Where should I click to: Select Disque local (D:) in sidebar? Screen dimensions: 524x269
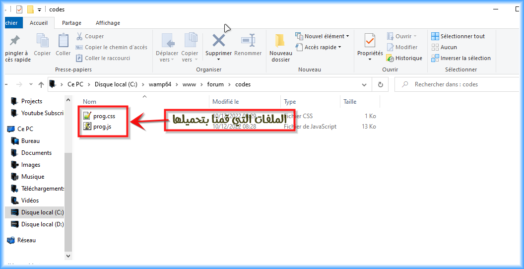37,224
